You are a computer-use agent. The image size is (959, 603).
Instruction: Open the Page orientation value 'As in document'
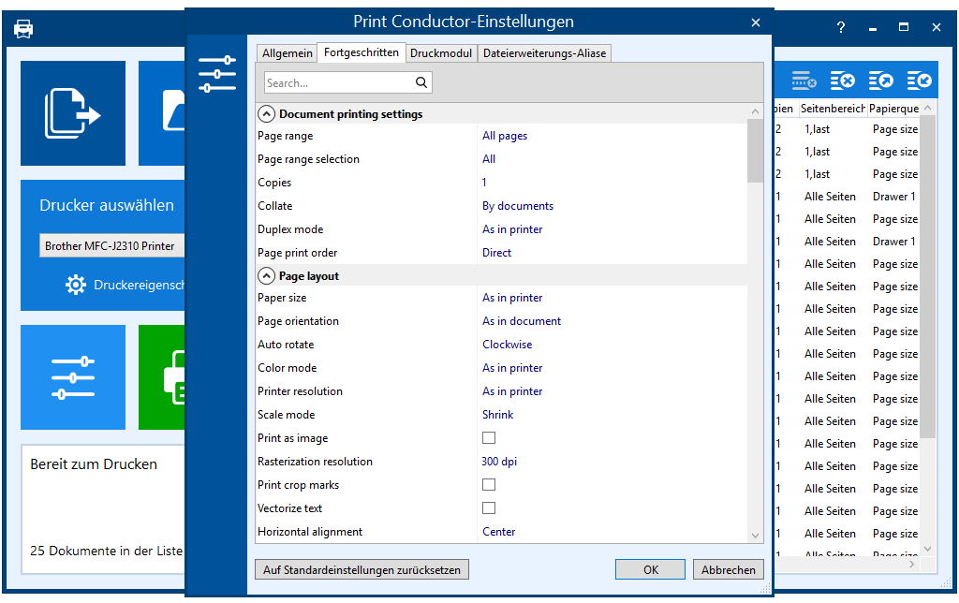[x=521, y=321]
